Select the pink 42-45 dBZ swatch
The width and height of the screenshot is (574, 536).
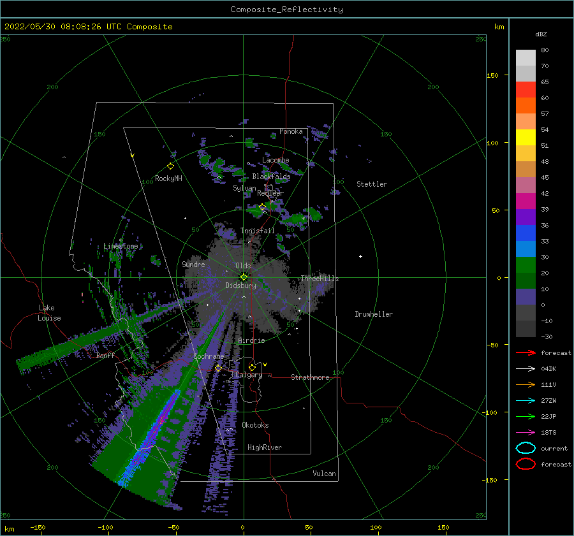point(526,185)
